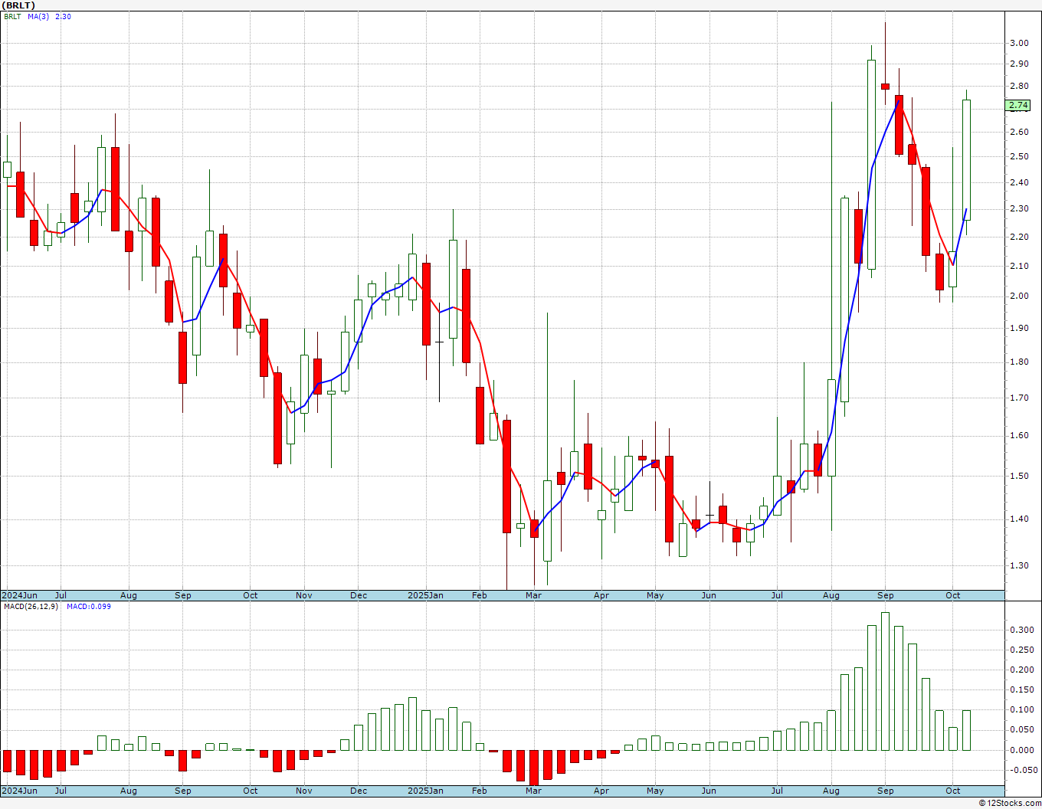Image resolution: width=1042 pixels, height=809 pixels.
Task: Click the 2.74 current price tag
Action: tap(1018, 105)
